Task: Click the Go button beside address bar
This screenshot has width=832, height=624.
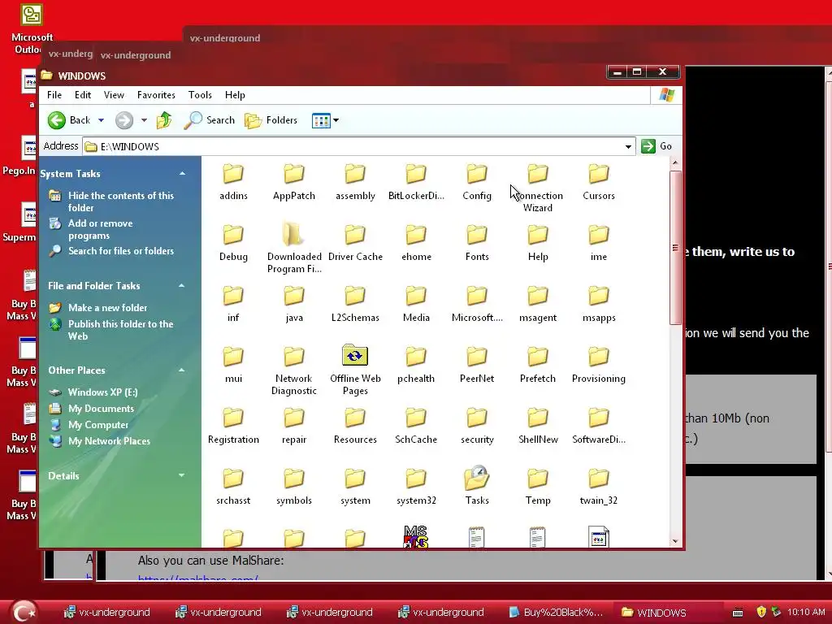Action: coord(656,146)
